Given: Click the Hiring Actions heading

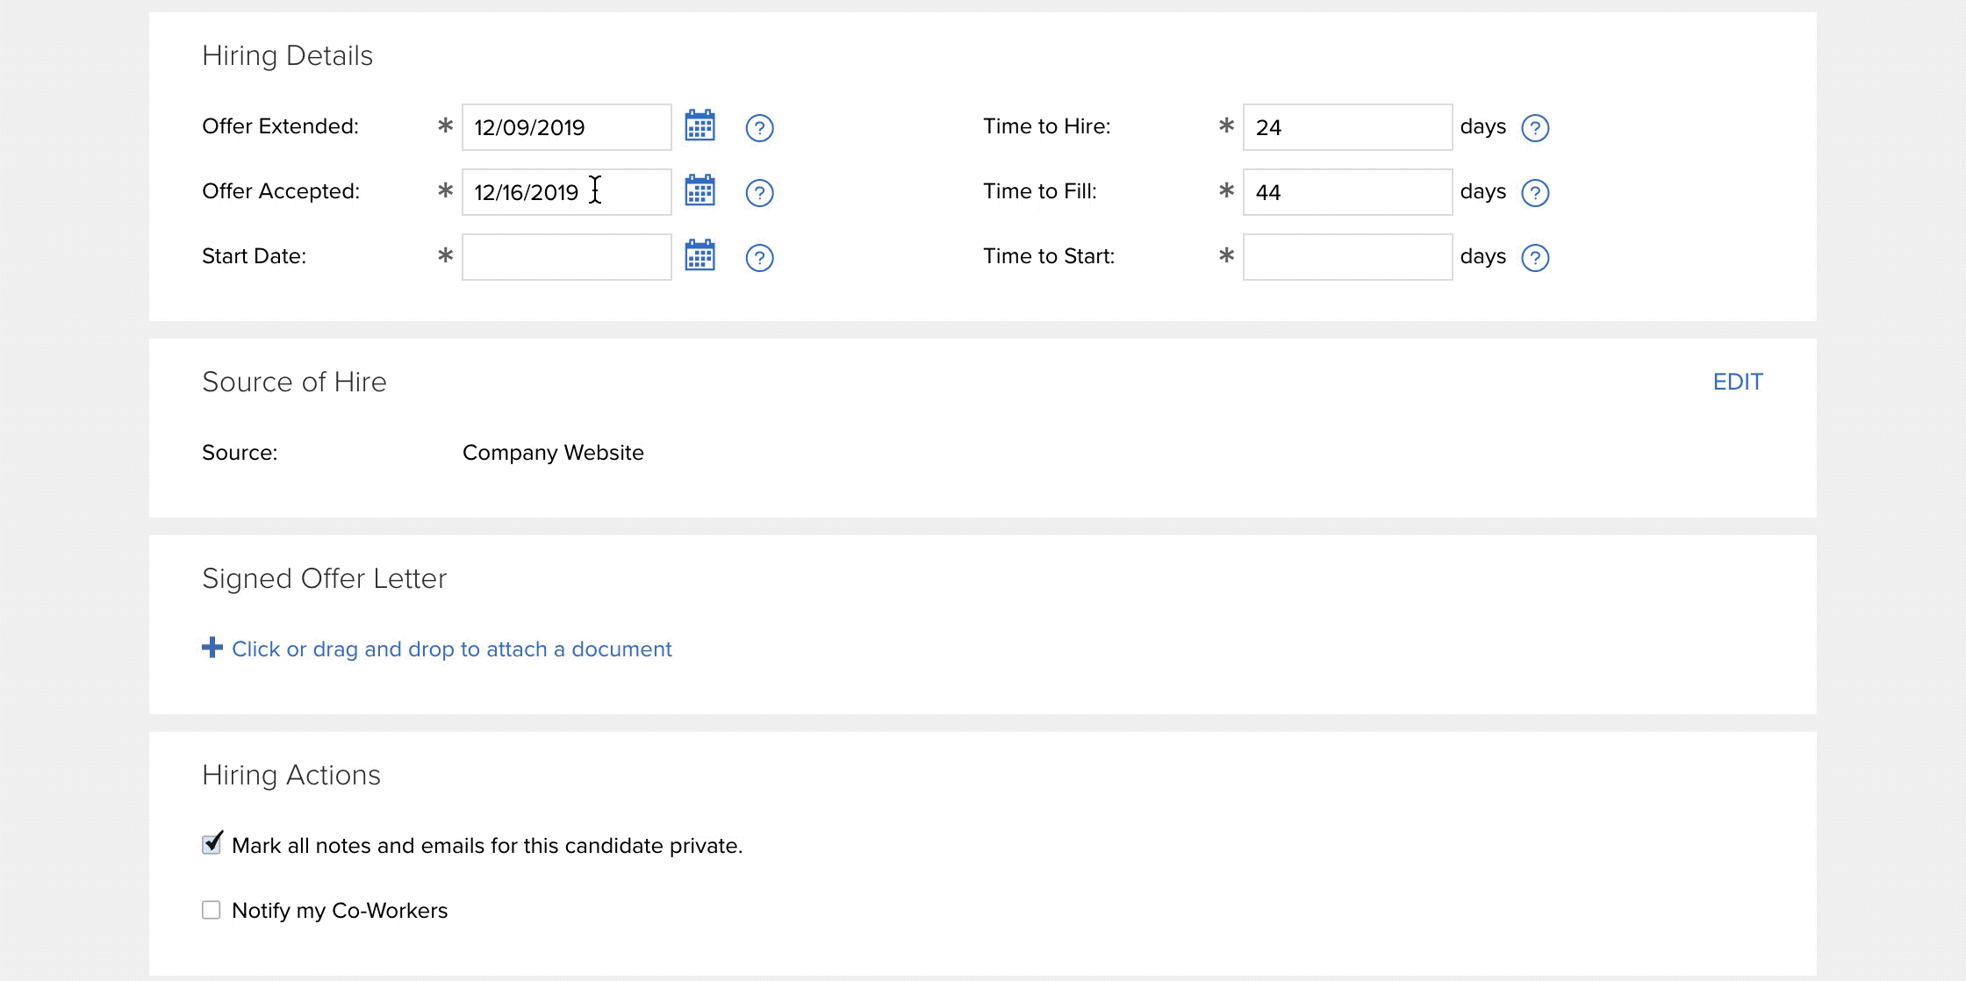Looking at the screenshot, I should [x=291, y=776].
